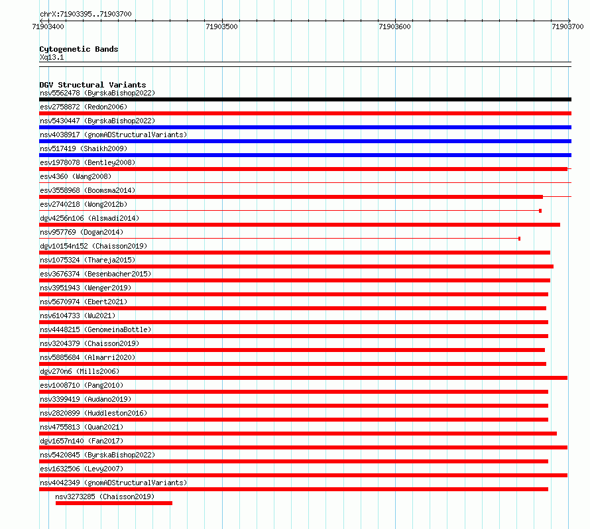Click the red esv2758872 Redon2006 bar
590x529 pixels.
click(x=305, y=113)
